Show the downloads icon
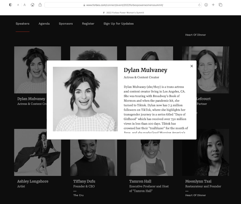 click(206, 5)
